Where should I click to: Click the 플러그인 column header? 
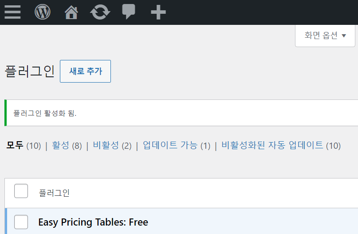54,193
